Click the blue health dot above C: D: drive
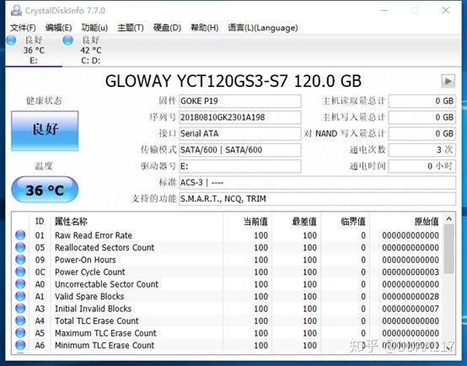Viewport: 467px width, 366px height. (68, 40)
